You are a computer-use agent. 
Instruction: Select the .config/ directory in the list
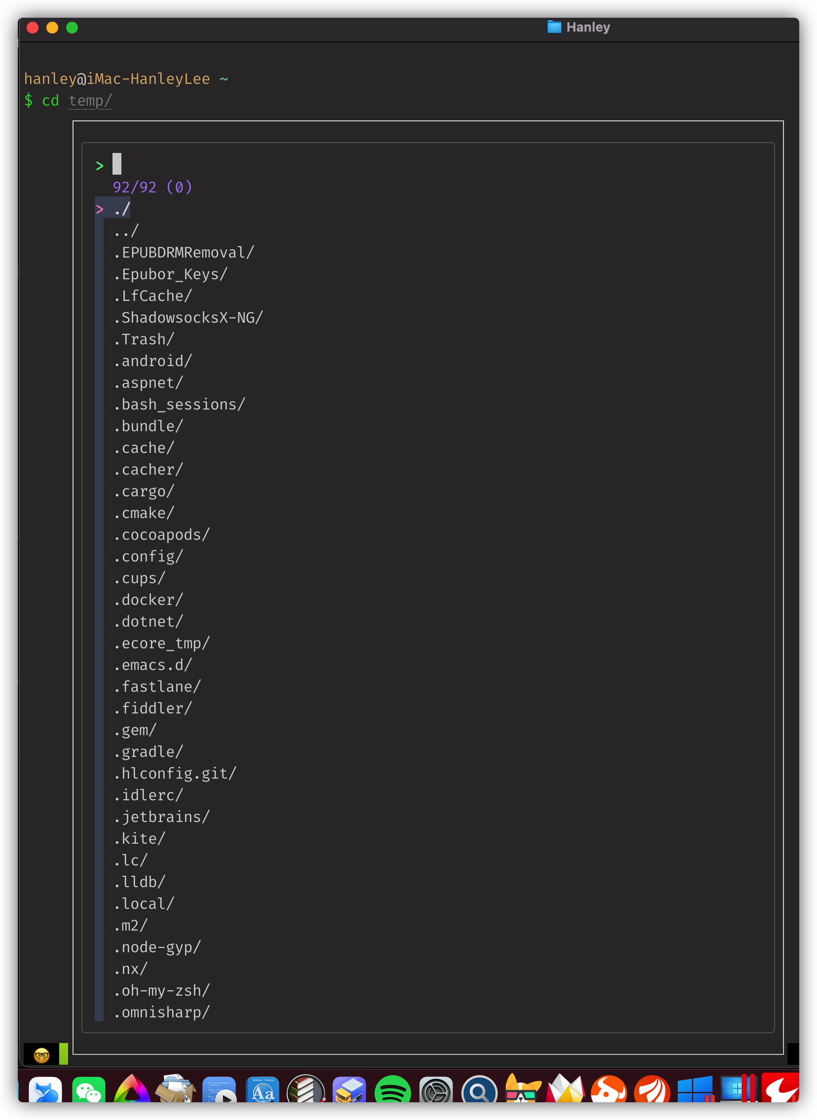click(x=148, y=556)
